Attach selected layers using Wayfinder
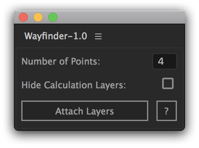This screenshot has width=199, height=148. (x=85, y=111)
